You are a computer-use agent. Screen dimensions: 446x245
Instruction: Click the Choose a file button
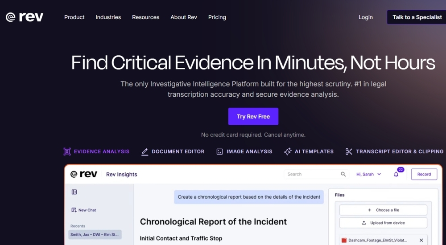tap(383, 210)
